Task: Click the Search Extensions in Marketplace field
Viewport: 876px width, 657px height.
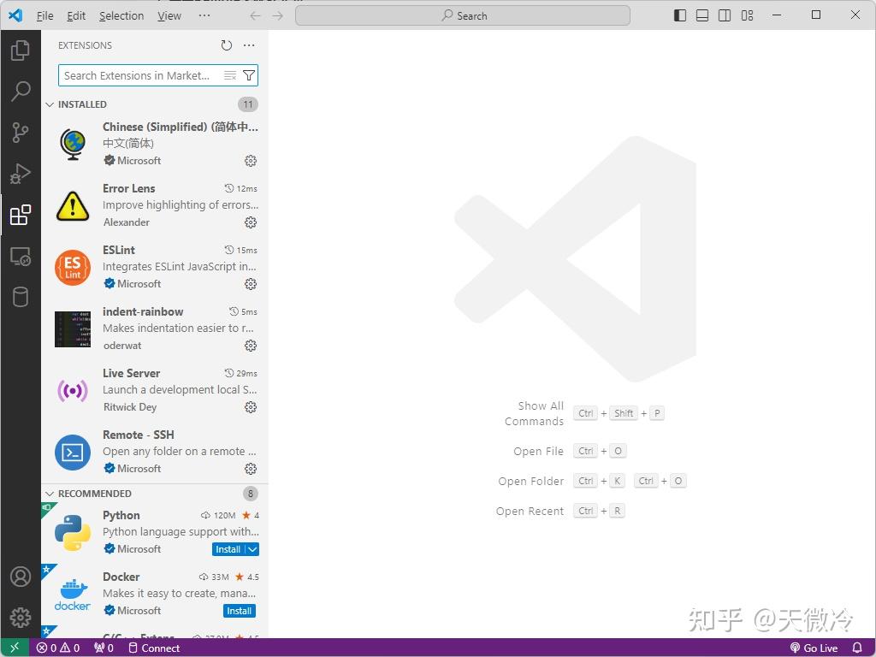Action: 137,75
